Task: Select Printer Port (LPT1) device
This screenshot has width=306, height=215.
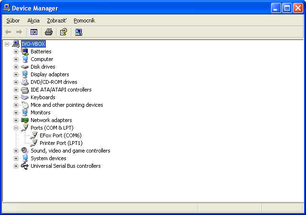Action: [x=61, y=143]
